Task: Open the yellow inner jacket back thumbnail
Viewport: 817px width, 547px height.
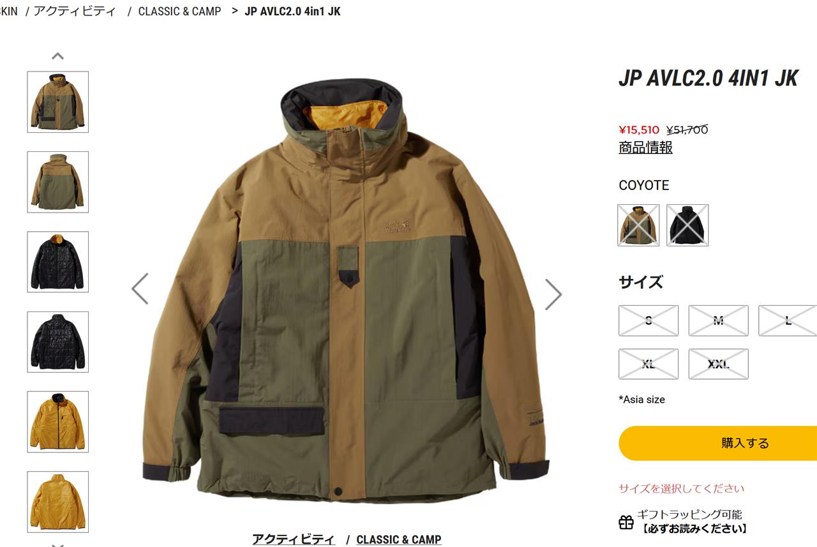Action: 58,502
